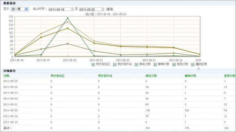The image size is (236, 132).
Task: Click the peak data point at 162 on 2011-05-20
Action: tap(68, 18)
